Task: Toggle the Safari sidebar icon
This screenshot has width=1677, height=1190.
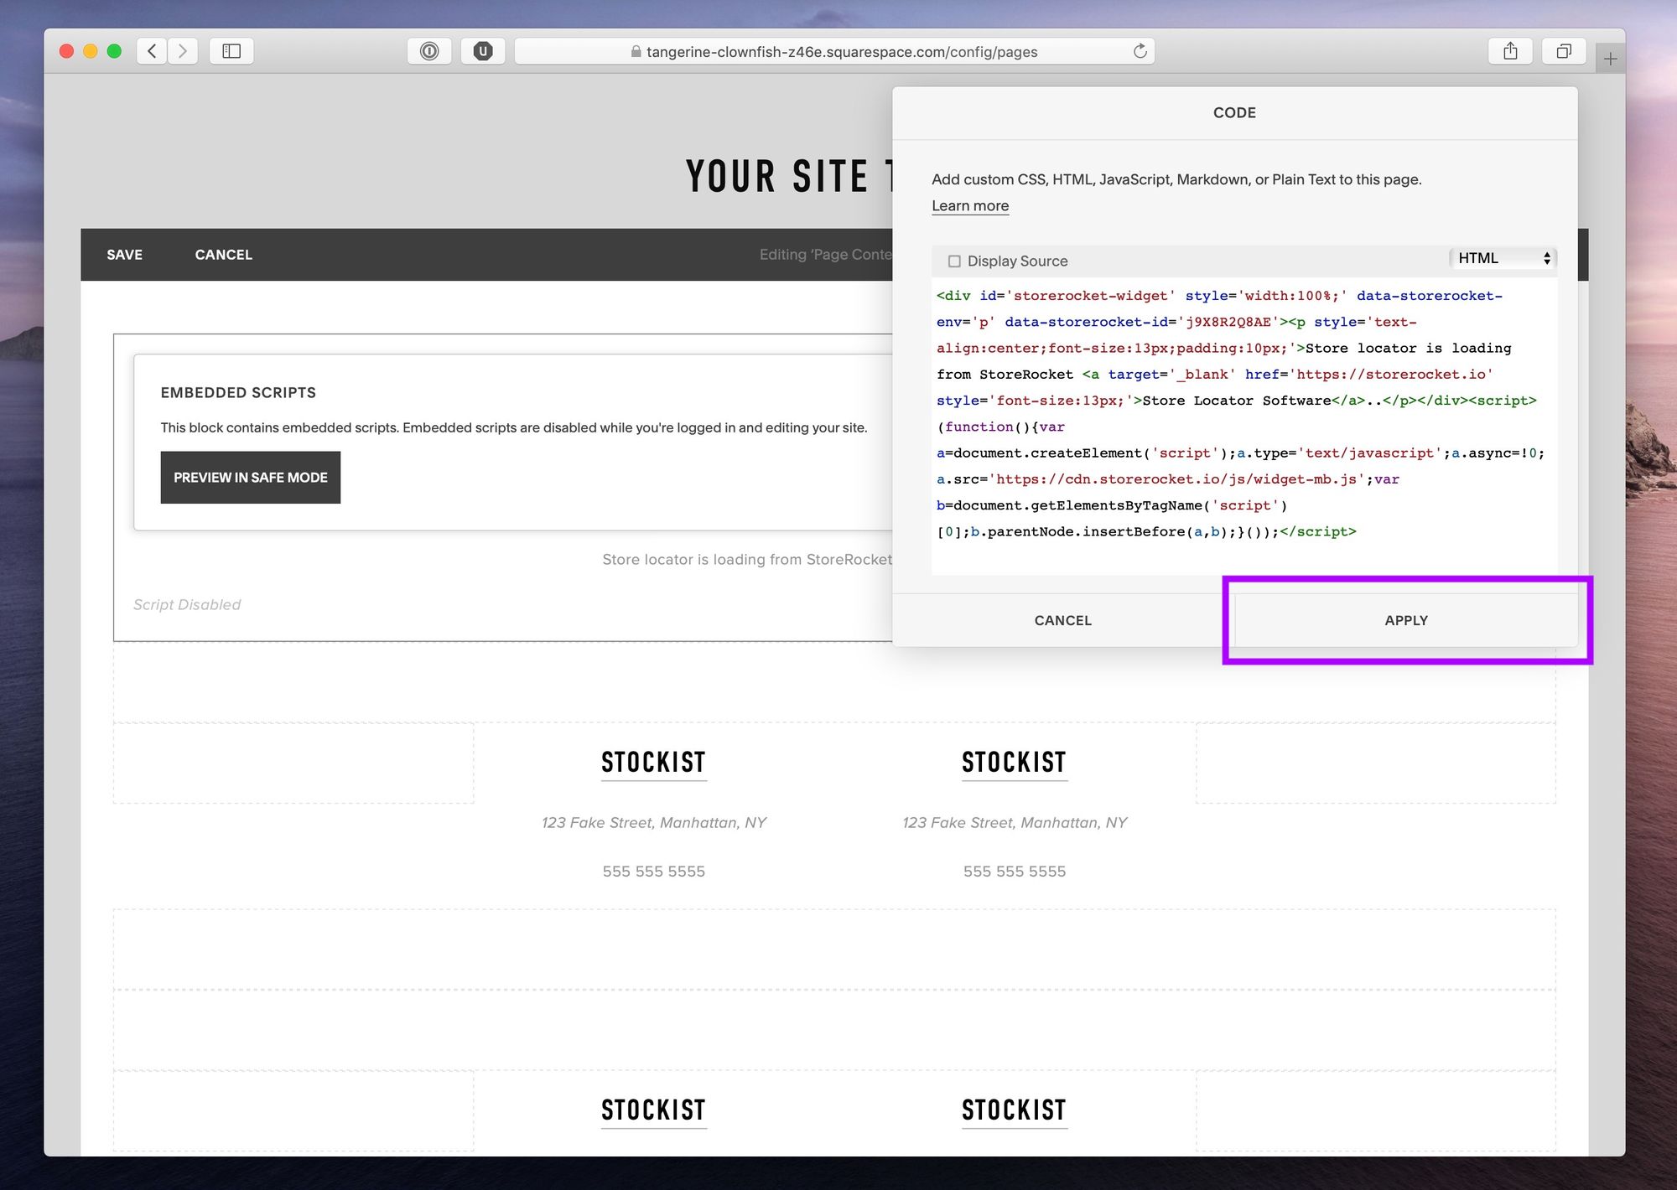Action: pyautogui.click(x=231, y=51)
